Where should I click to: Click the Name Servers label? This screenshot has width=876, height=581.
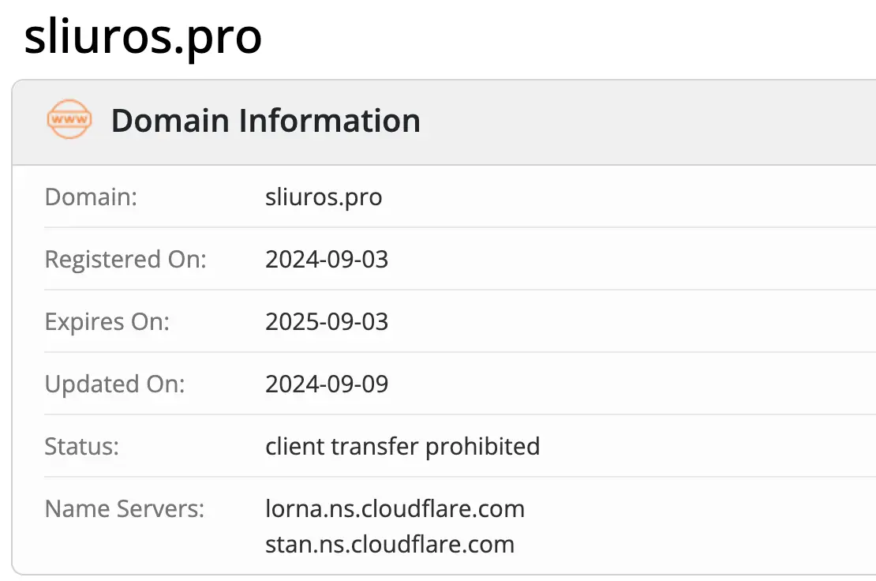point(125,508)
